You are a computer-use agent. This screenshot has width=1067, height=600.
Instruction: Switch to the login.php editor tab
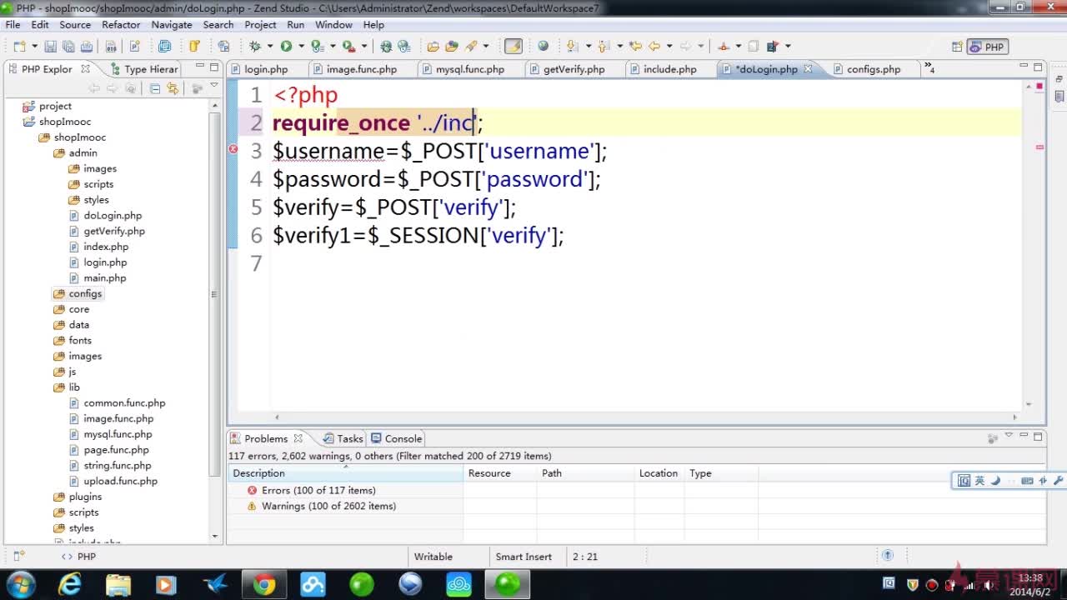(x=266, y=69)
